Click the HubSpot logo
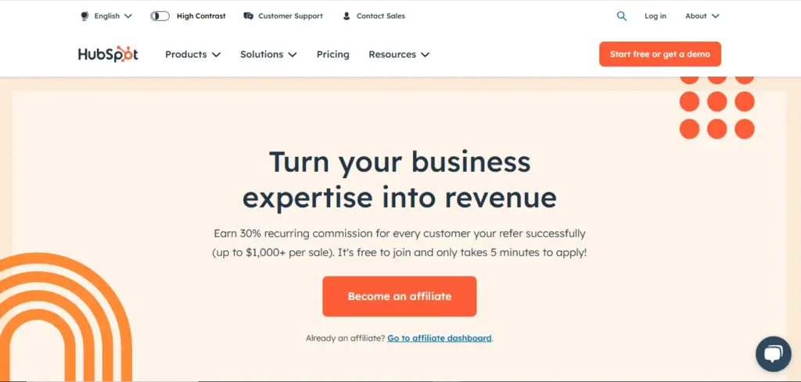801x382 pixels. coord(108,55)
